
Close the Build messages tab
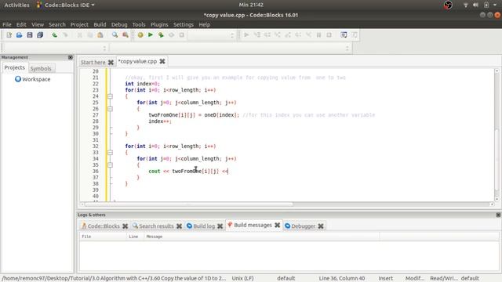tap(277, 225)
